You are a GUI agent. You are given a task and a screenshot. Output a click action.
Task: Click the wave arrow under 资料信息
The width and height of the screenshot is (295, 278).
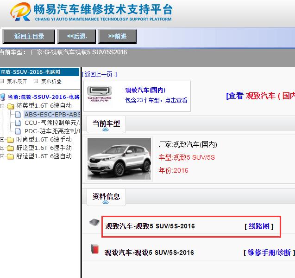pos(106,202)
